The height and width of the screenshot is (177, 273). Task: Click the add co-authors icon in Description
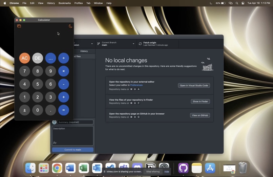tap(55, 143)
